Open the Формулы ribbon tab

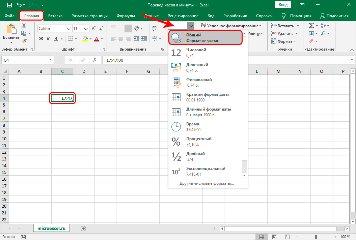[x=126, y=16]
